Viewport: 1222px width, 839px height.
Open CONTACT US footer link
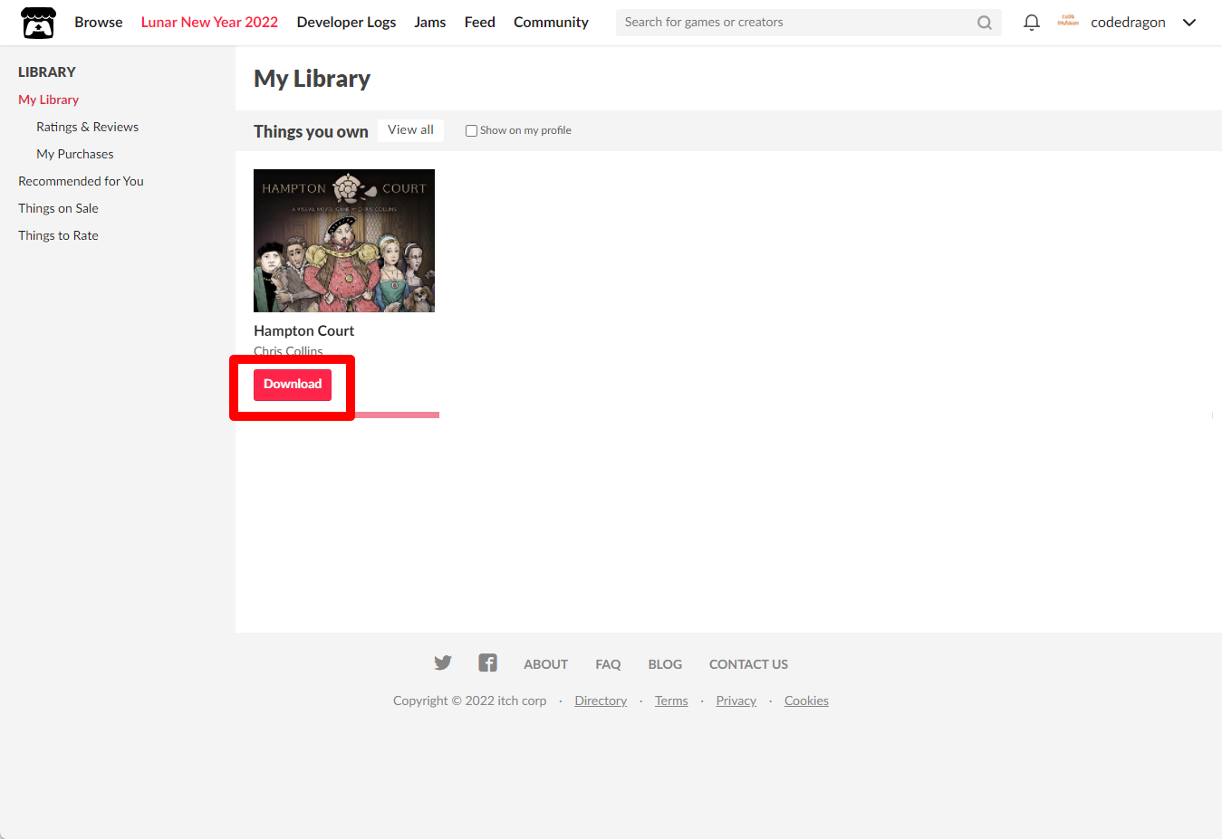pyautogui.click(x=749, y=664)
